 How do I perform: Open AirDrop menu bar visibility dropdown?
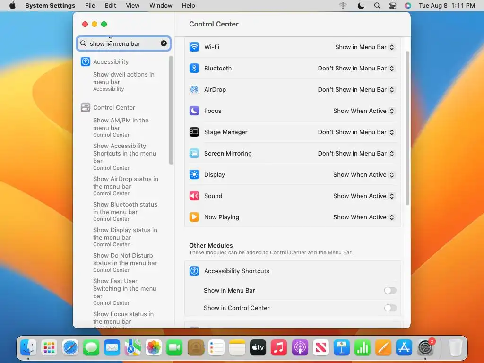pos(356,89)
